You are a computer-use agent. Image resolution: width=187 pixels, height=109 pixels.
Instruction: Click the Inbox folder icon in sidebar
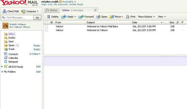click(6, 34)
